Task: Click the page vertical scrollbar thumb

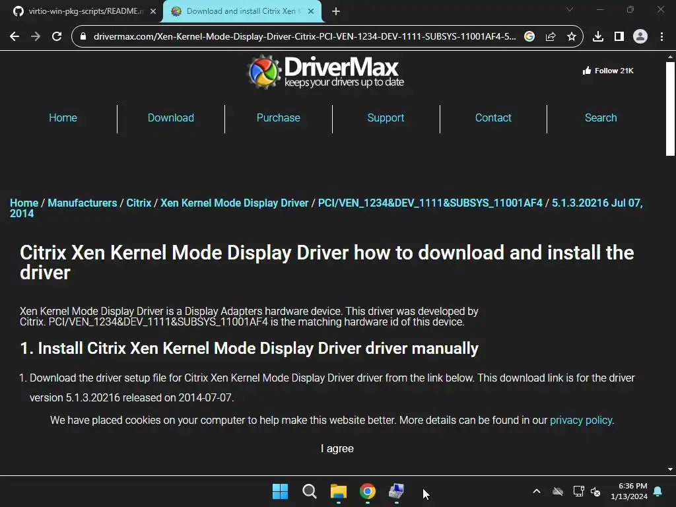Action: coord(670,109)
